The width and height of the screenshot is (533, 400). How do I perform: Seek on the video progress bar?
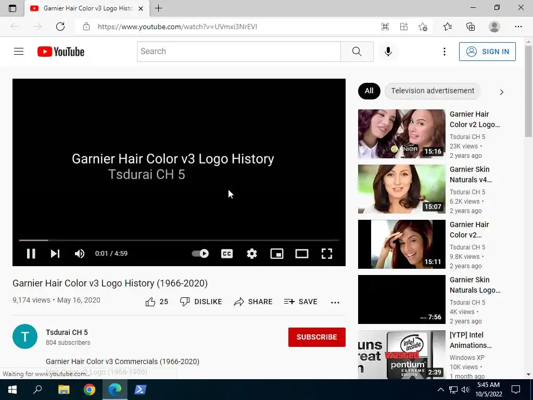tap(179, 240)
